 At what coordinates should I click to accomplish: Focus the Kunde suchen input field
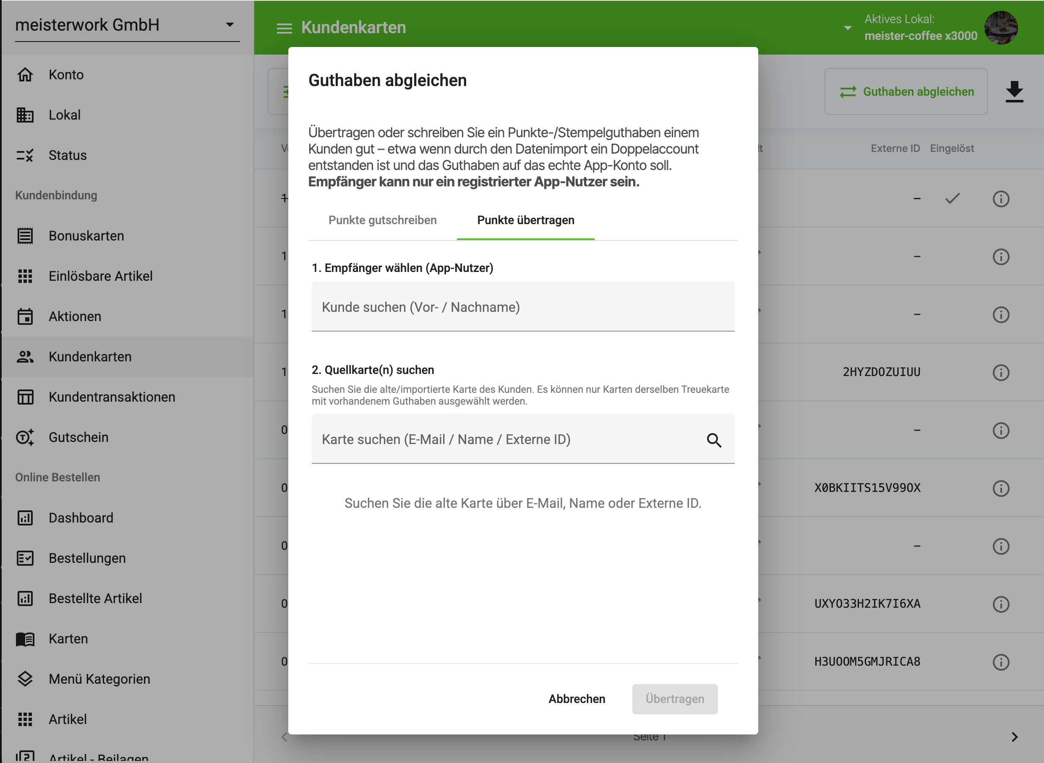(x=523, y=307)
